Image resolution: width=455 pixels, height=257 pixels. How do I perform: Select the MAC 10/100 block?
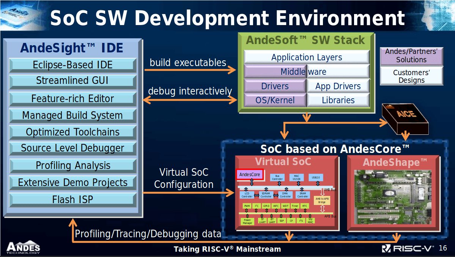point(296,177)
